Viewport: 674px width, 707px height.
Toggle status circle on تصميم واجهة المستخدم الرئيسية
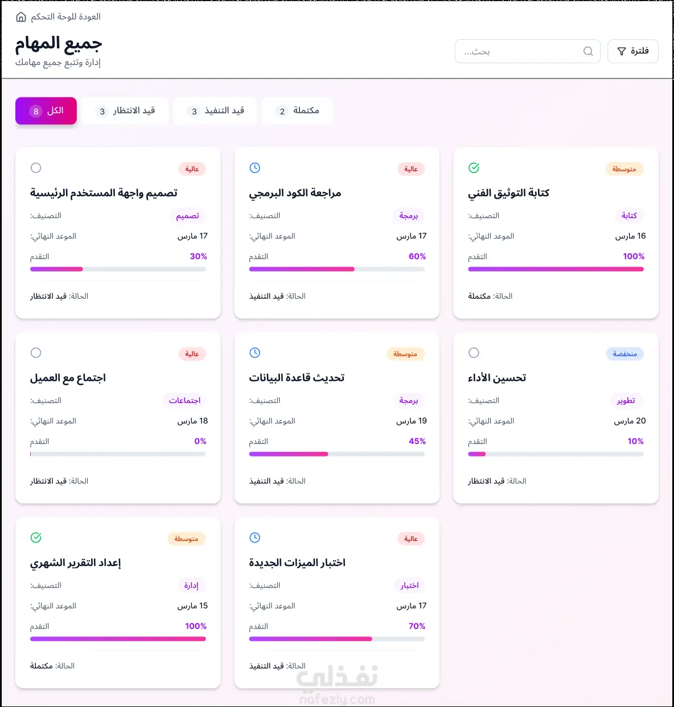point(36,167)
